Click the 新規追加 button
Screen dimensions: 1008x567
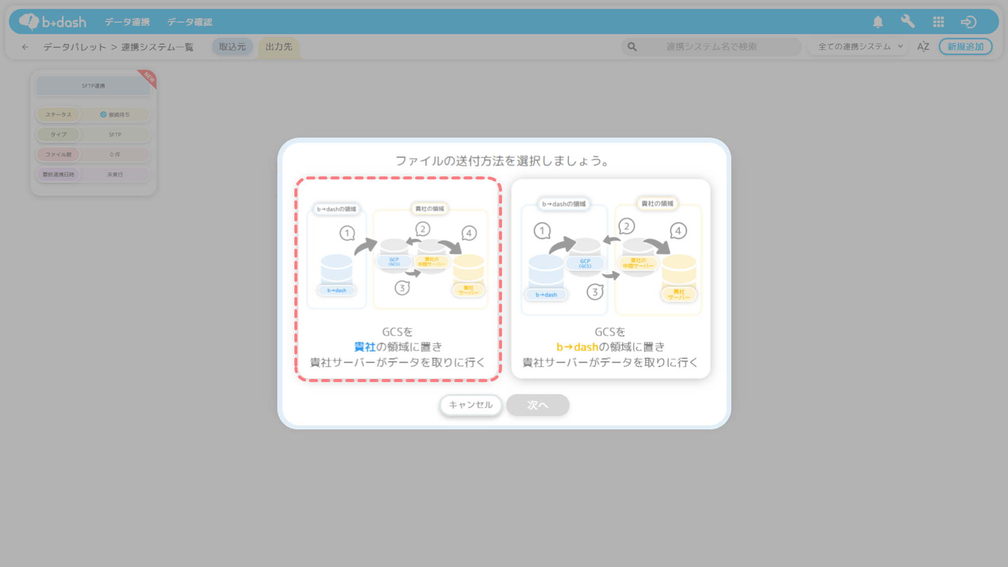click(x=965, y=47)
